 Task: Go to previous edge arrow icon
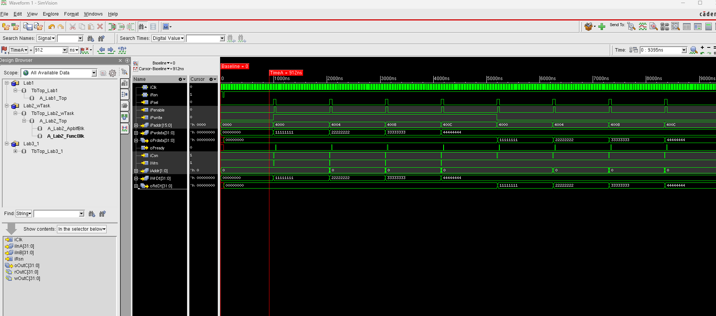click(x=101, y=50)
